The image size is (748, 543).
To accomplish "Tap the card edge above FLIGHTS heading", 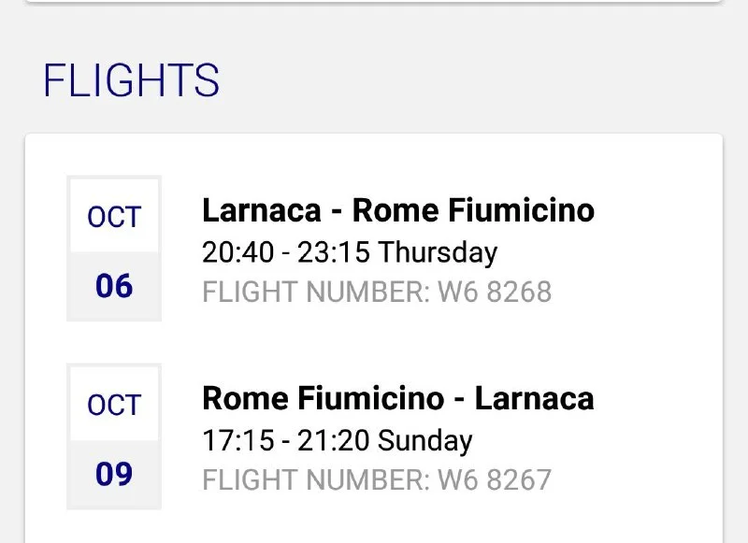I will click(374, 3).
